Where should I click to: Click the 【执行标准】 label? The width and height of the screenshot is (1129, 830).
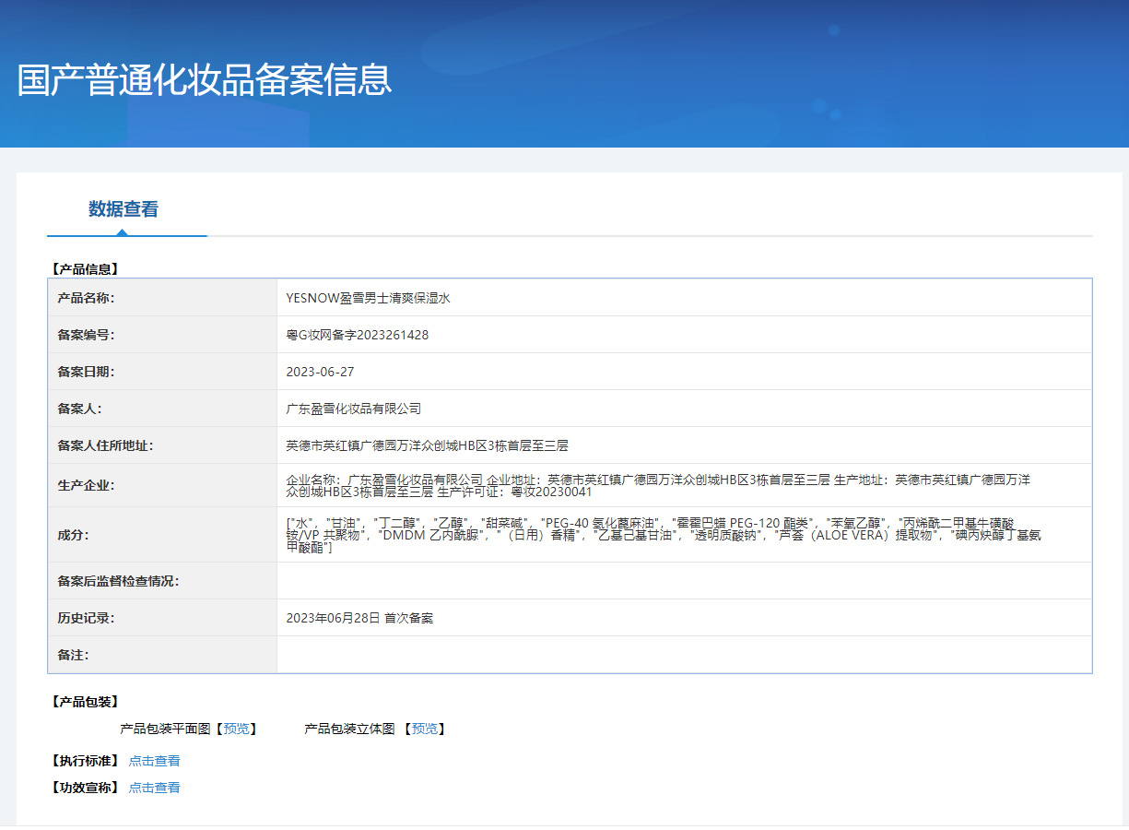coord(84,761)
